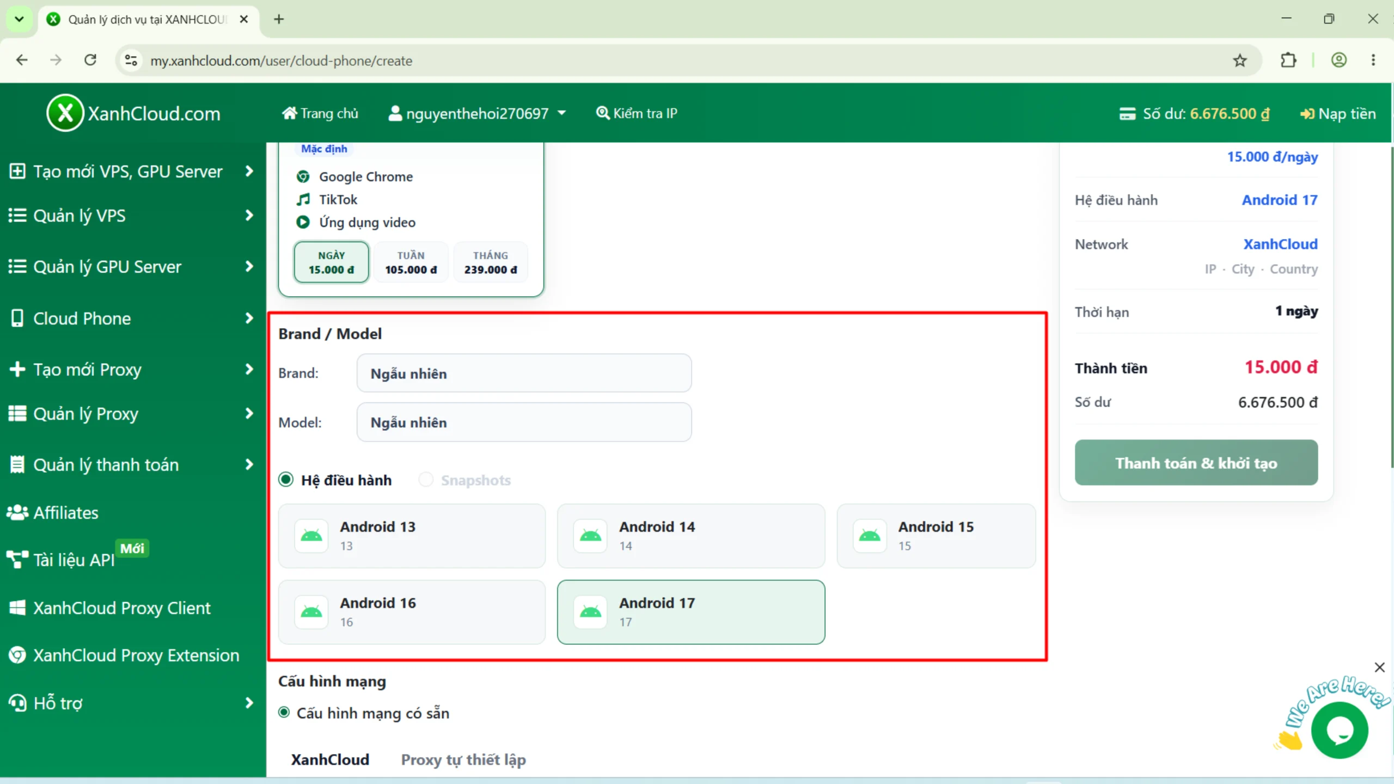
Task: Click the Nạp tiền deposit link
Action: [x=1338, y=114]
